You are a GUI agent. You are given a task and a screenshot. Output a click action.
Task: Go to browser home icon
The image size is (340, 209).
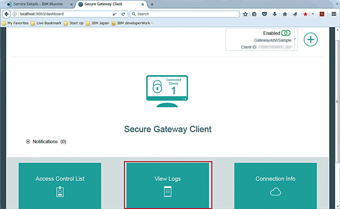click(285, 14)
